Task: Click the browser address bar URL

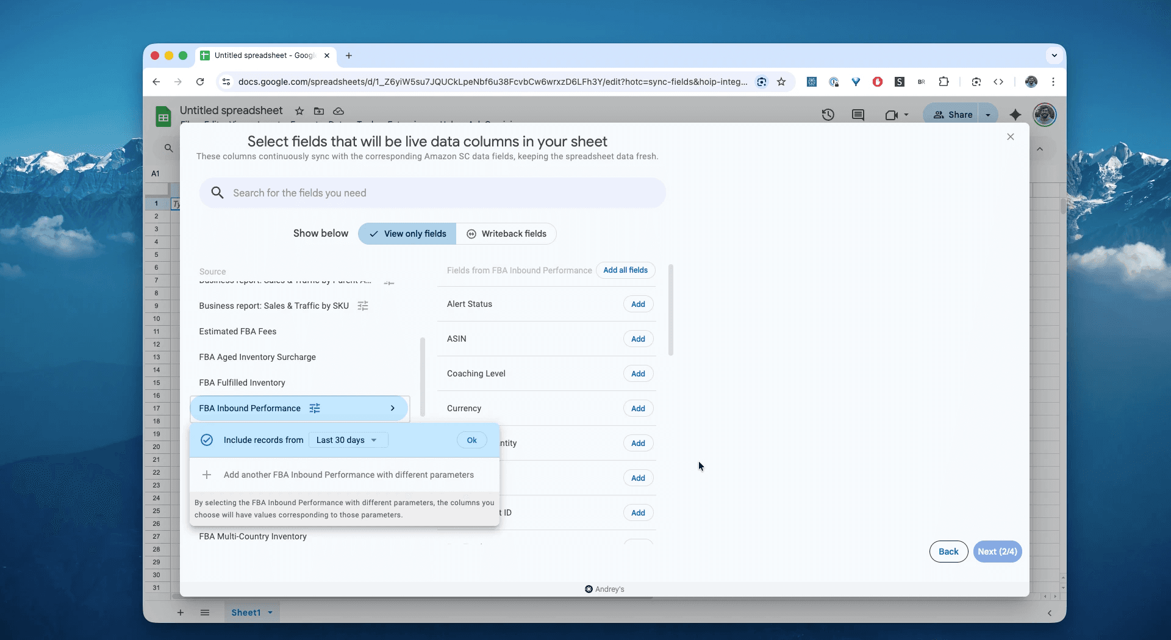Action: pyautogui.click(x=493, y=82)
